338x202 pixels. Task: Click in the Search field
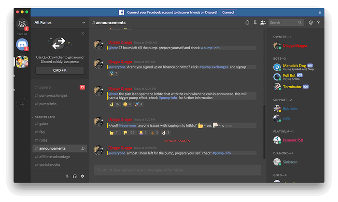pyautogui.click(x=286, y=23)
